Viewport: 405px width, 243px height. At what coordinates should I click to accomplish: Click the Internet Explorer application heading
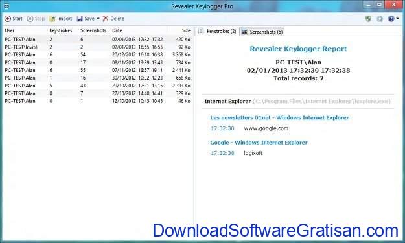click(227, 102)
